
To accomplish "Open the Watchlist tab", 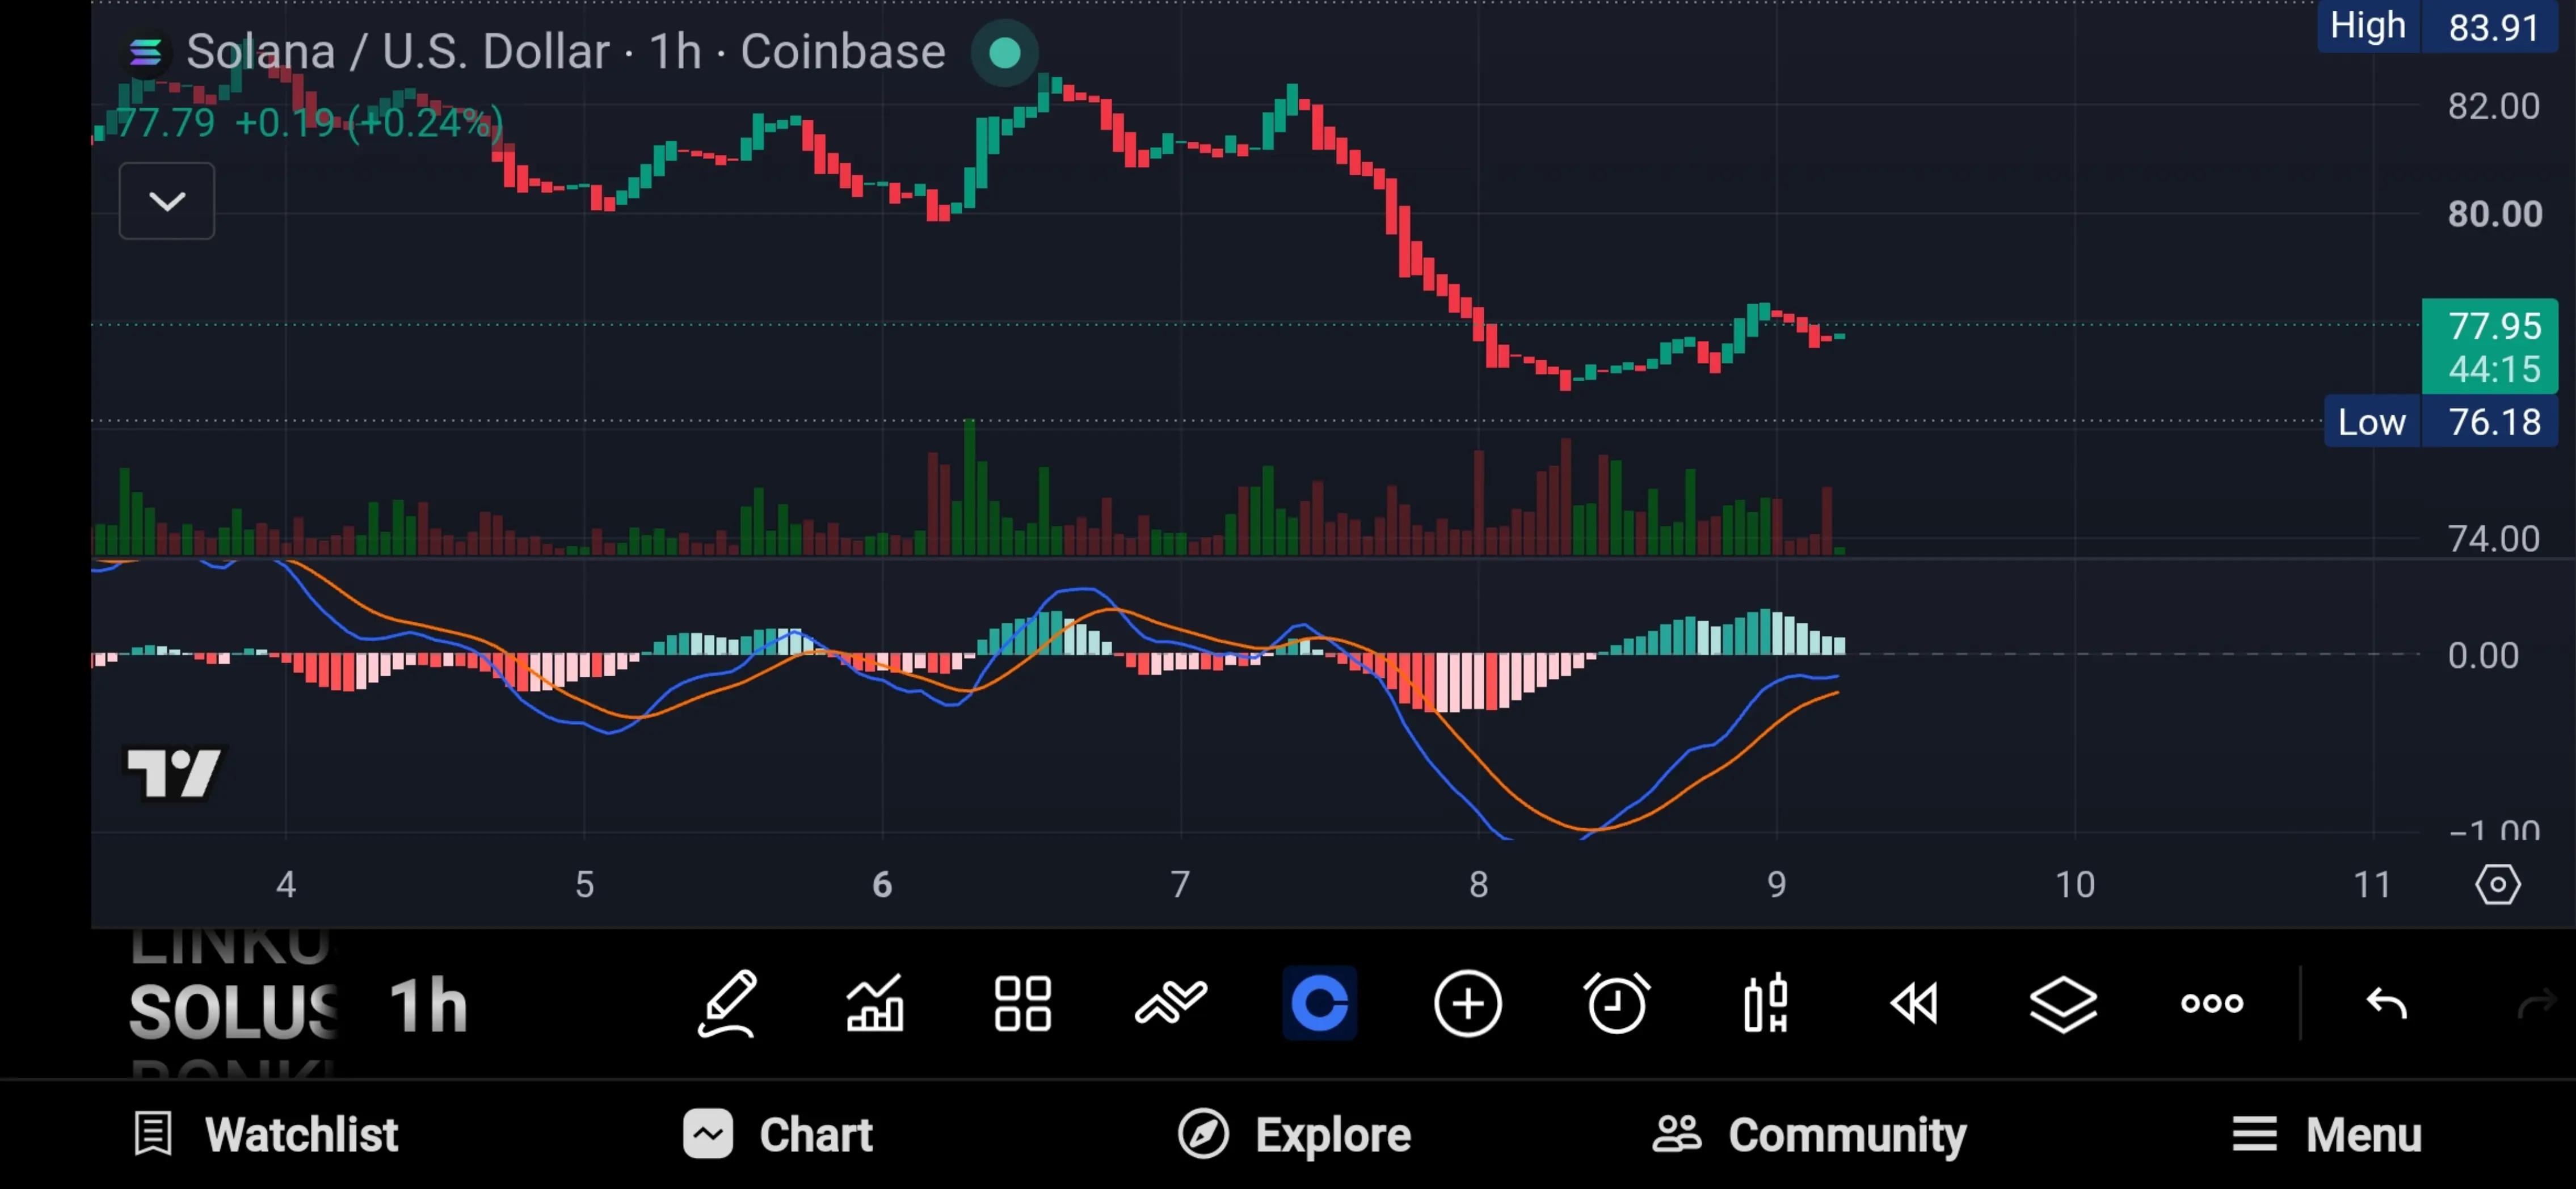I will [x=265, y=1134].
